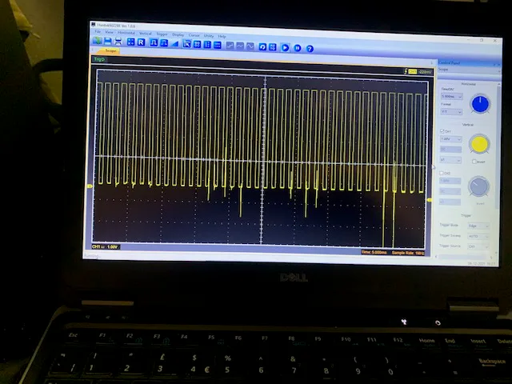Open the Trigger Sweep AUTO dropdown
Viewport: 512px width, 384px height.
478,236
